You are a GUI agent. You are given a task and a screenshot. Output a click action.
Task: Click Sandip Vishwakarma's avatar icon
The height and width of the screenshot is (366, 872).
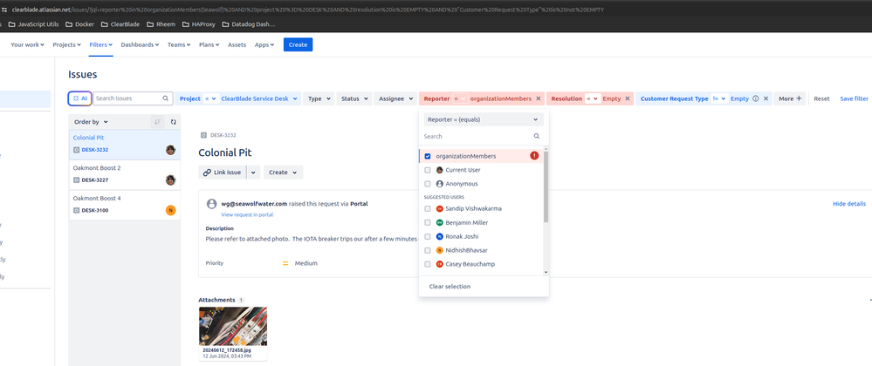tap(439, 209)
